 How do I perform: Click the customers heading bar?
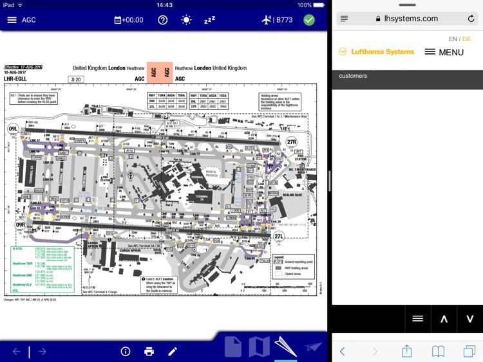[x=407, y=79]
